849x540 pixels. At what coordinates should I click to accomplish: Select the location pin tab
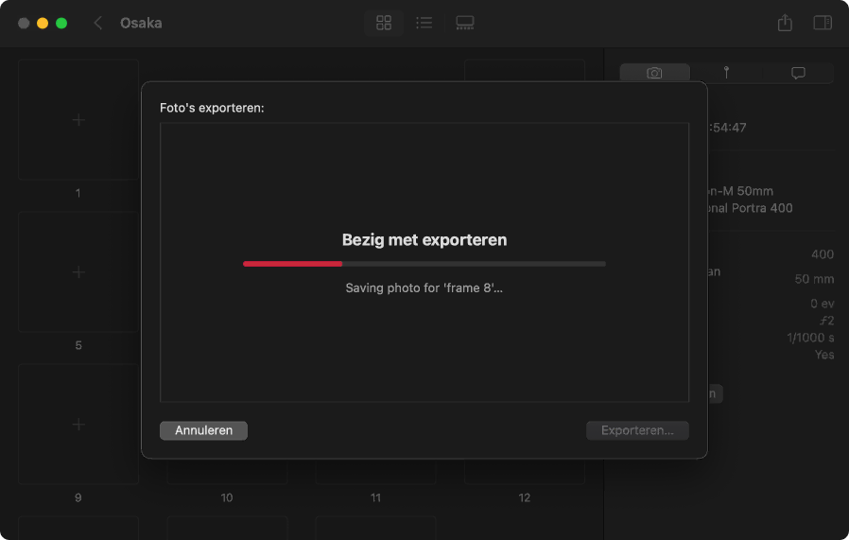click(x=726, y=73)
